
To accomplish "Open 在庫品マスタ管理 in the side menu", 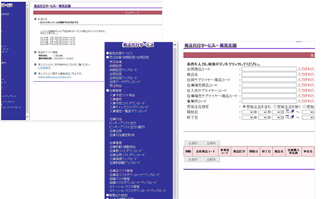I will tap(121, 171).
